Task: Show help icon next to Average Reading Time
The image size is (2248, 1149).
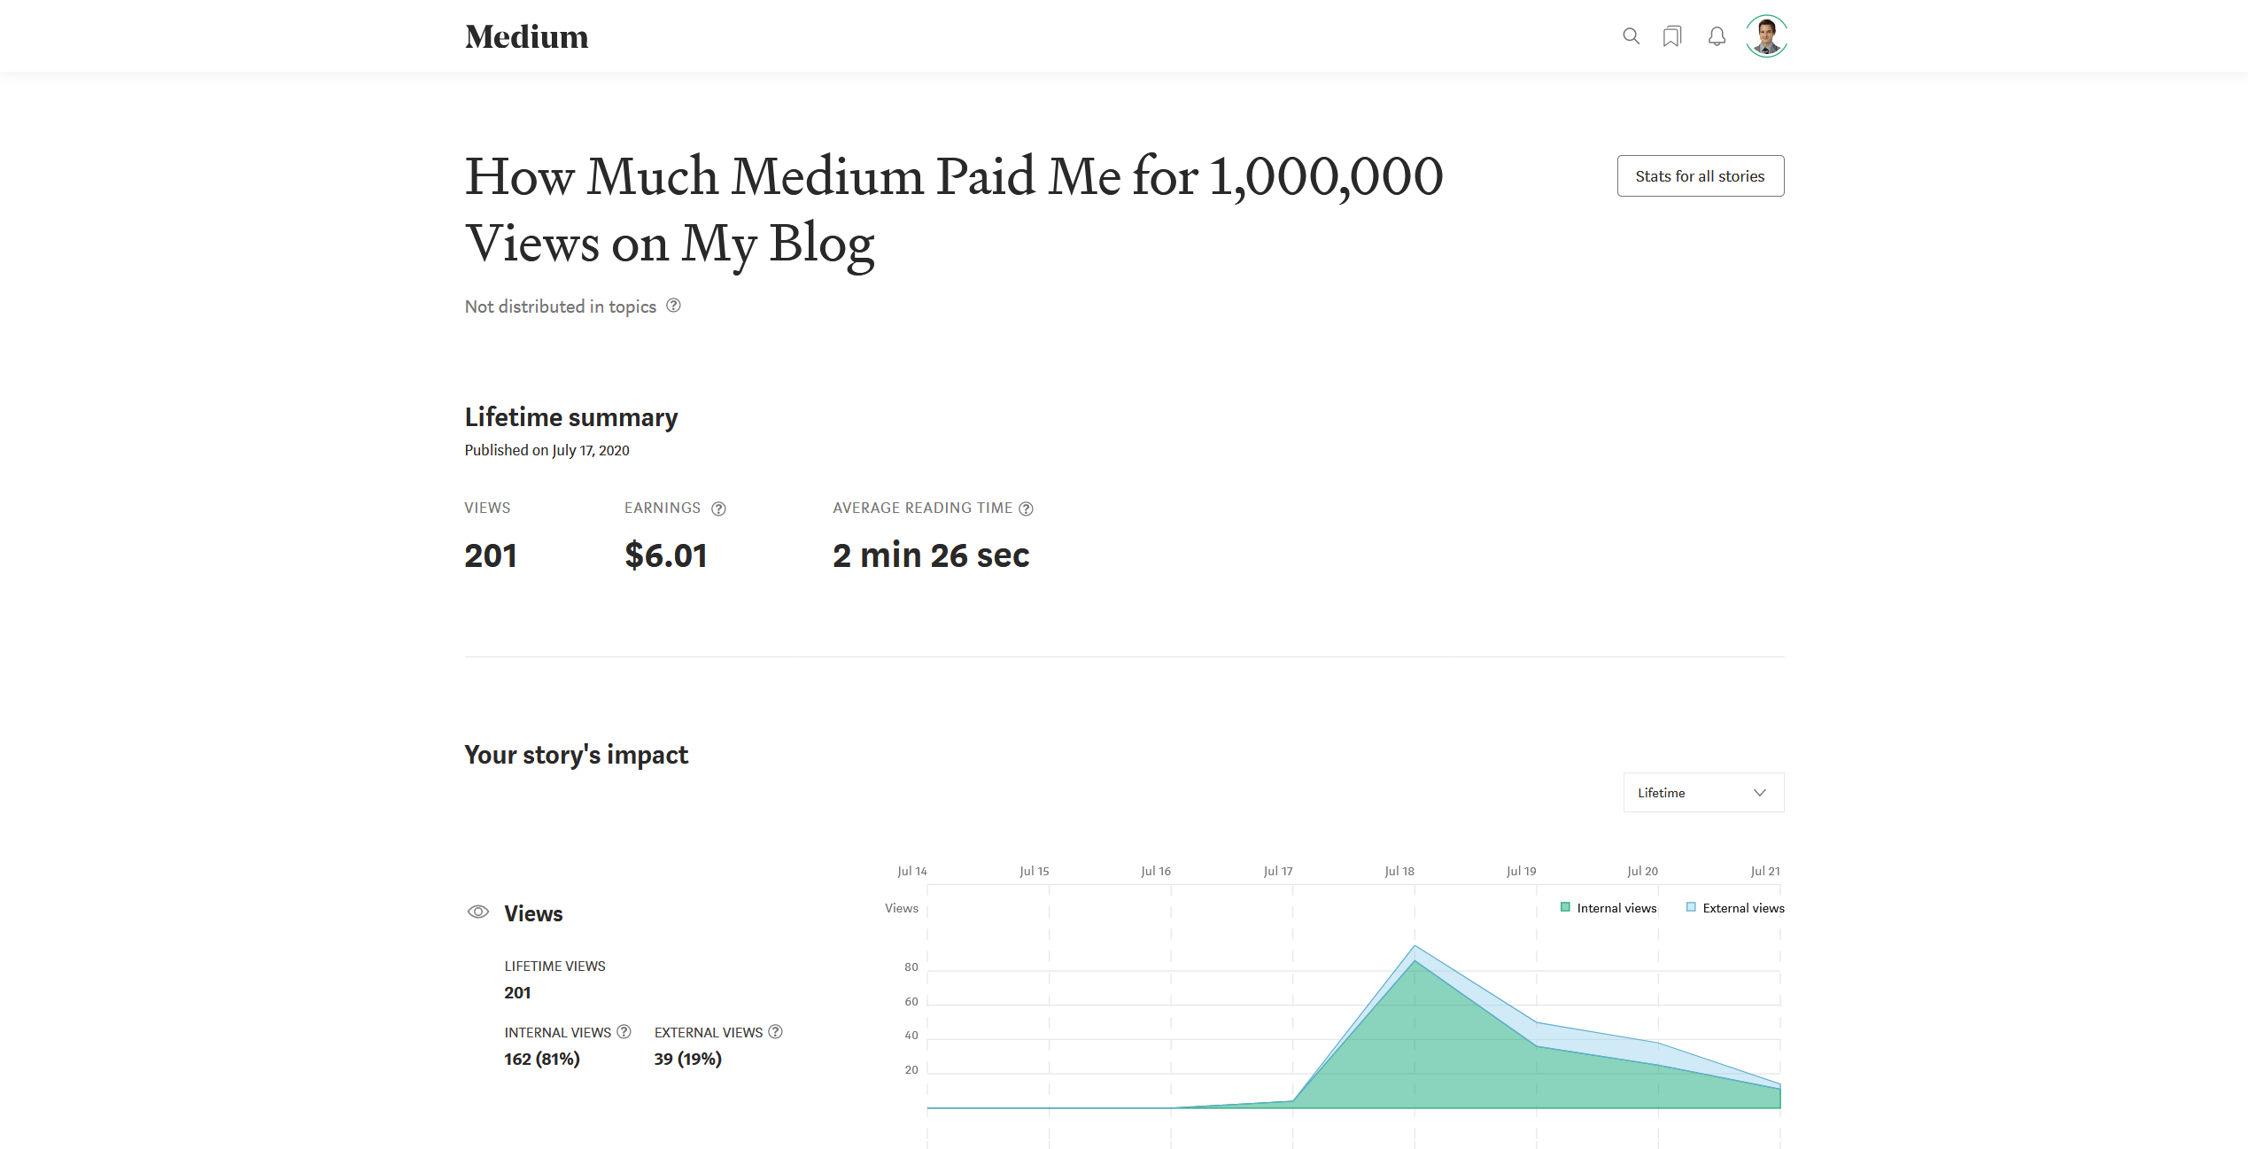Action: [1026, 509]
